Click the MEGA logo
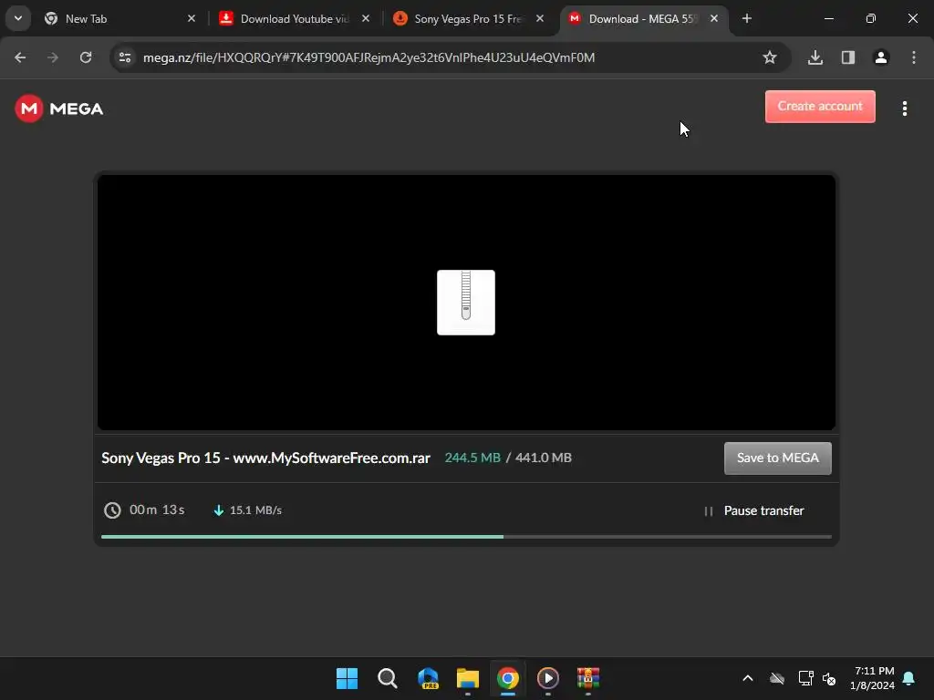Screen dimensions: 934x700 point(59,108)
